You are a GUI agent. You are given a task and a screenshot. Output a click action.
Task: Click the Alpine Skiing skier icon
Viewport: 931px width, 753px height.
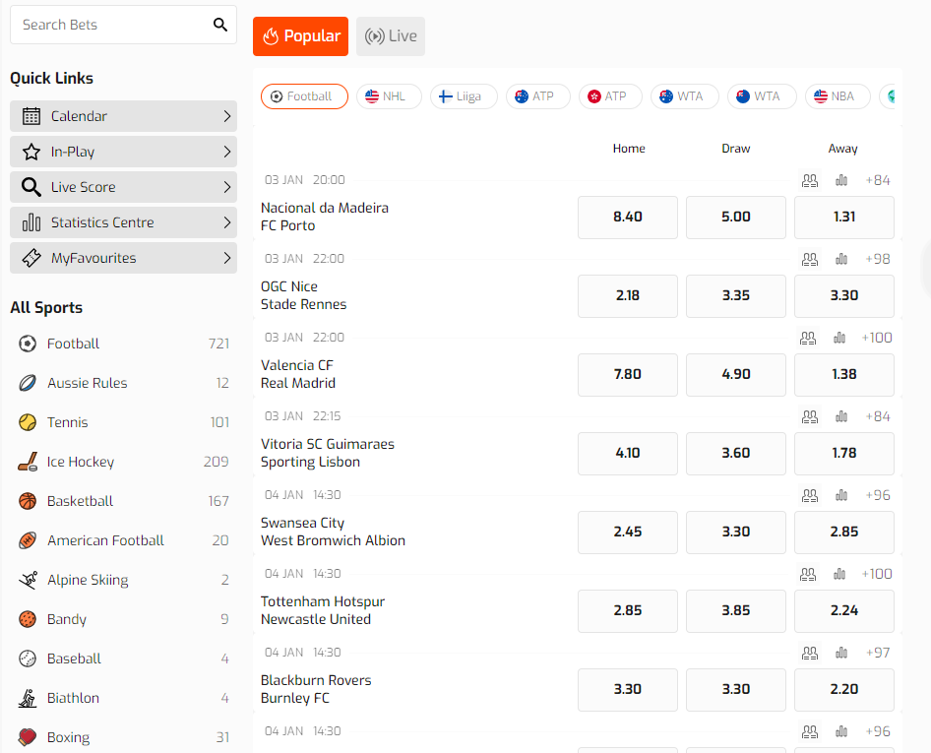coord(28,580)
